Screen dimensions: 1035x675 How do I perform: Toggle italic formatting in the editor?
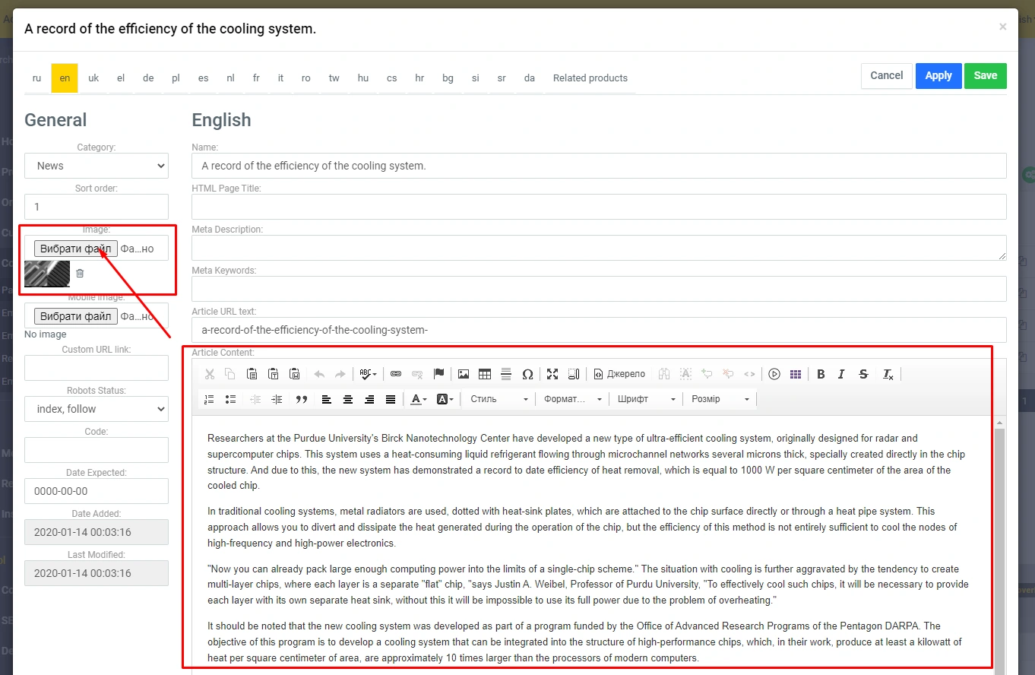(841, 374)
